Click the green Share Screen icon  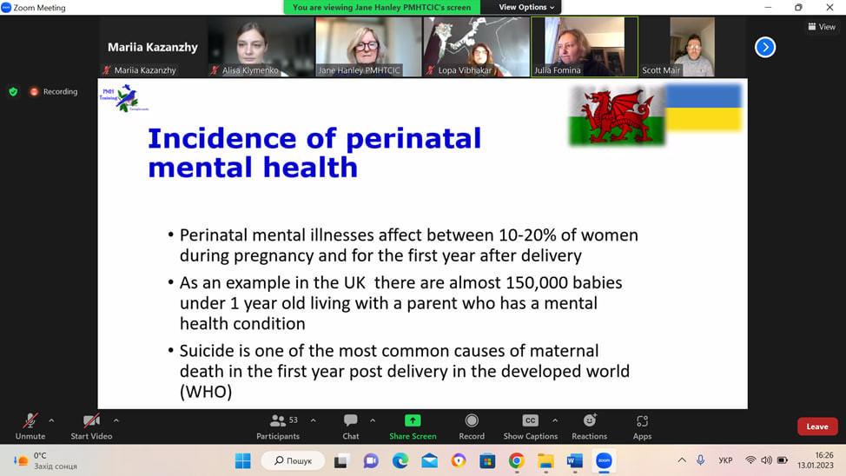click(x=413, y=421)
